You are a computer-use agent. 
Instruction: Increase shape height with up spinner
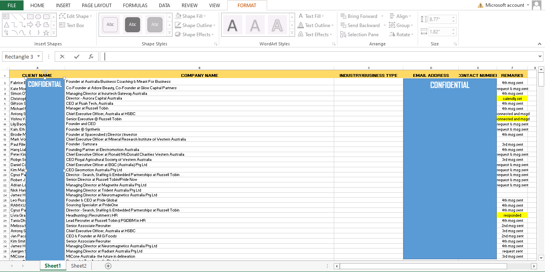(454, 17)
